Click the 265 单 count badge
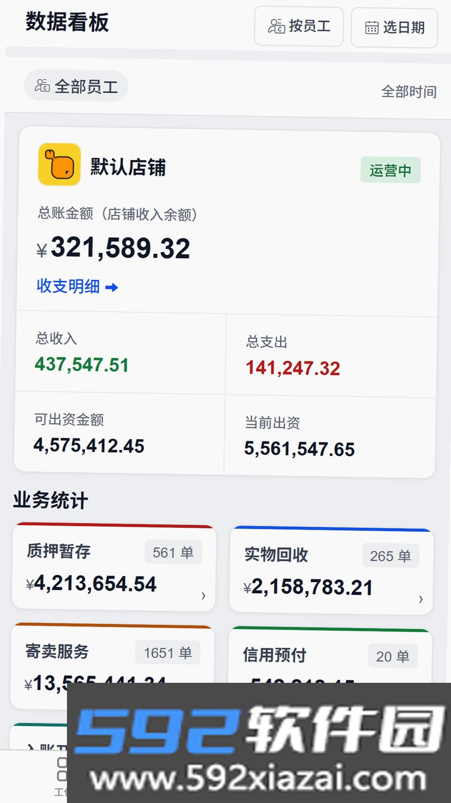The height and width of the screenshot is (803, 451). (x=390, y=556)
